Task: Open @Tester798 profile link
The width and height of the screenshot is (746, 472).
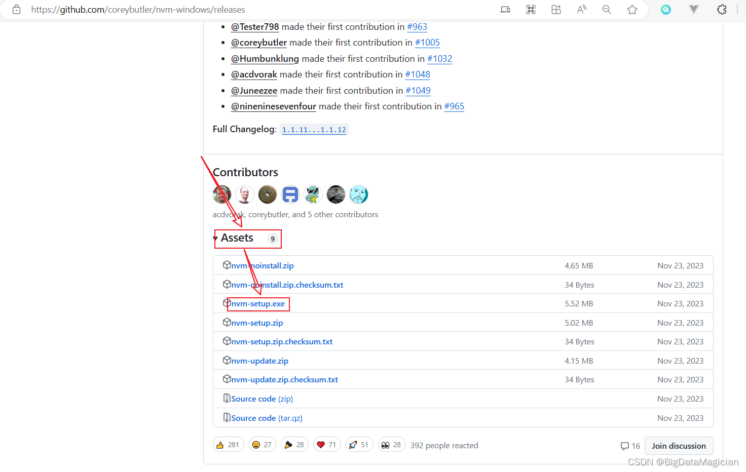Action: click(255, 27)
